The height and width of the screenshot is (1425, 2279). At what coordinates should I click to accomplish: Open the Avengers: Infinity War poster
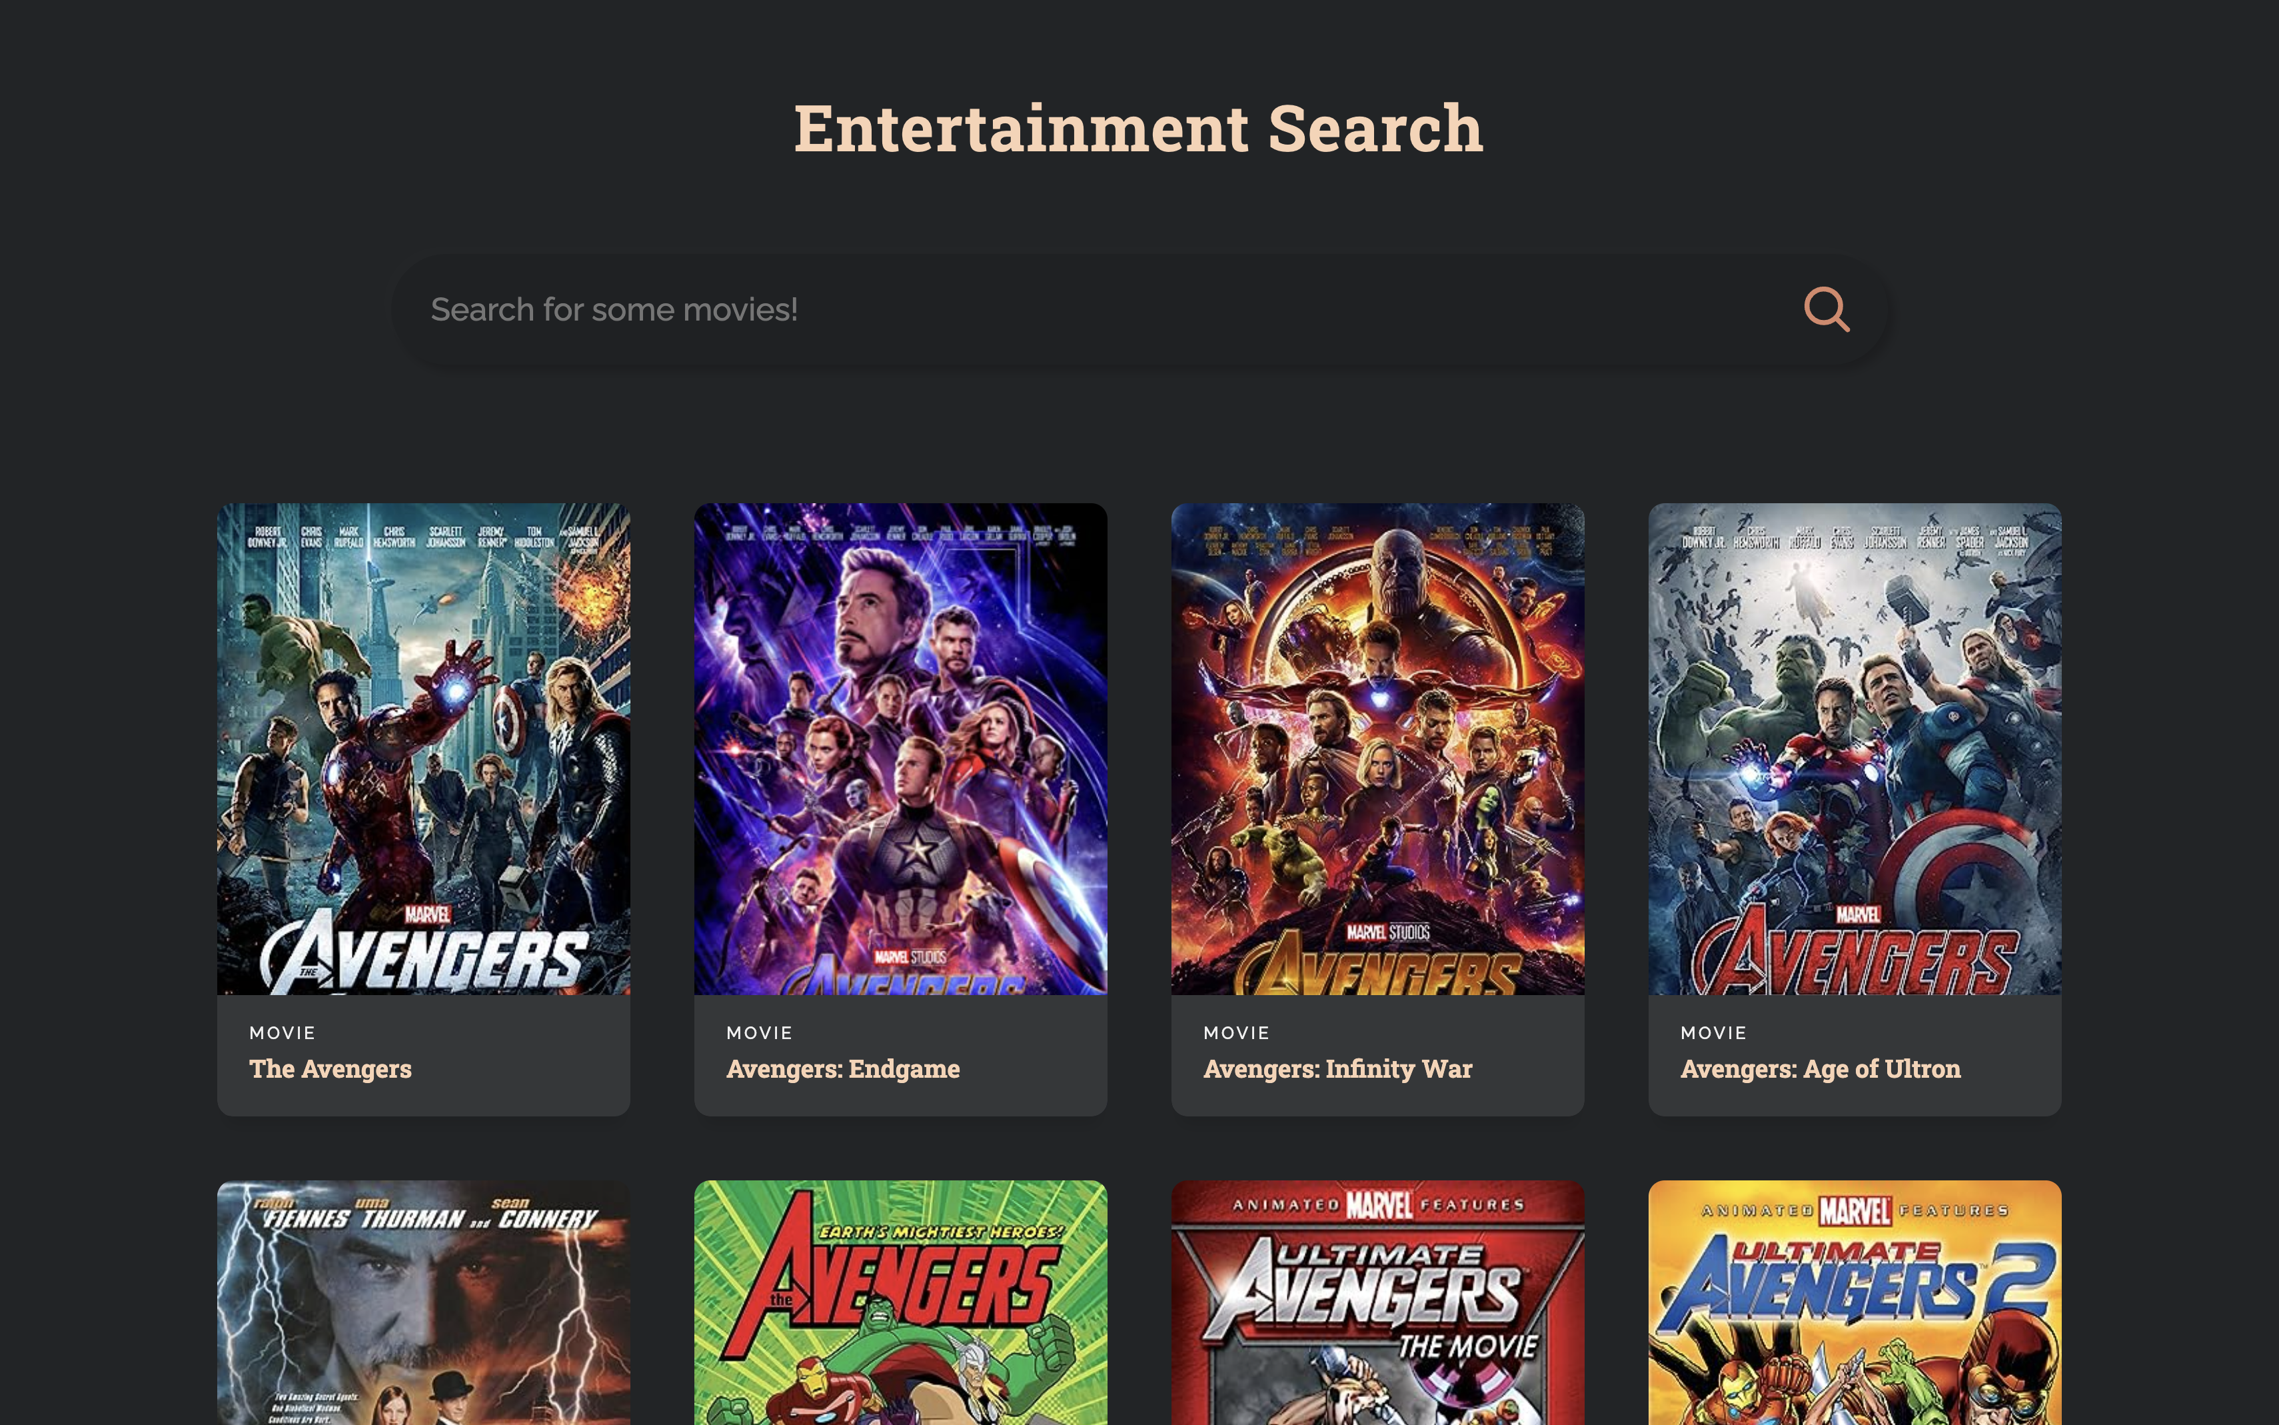pos(1377,748)
